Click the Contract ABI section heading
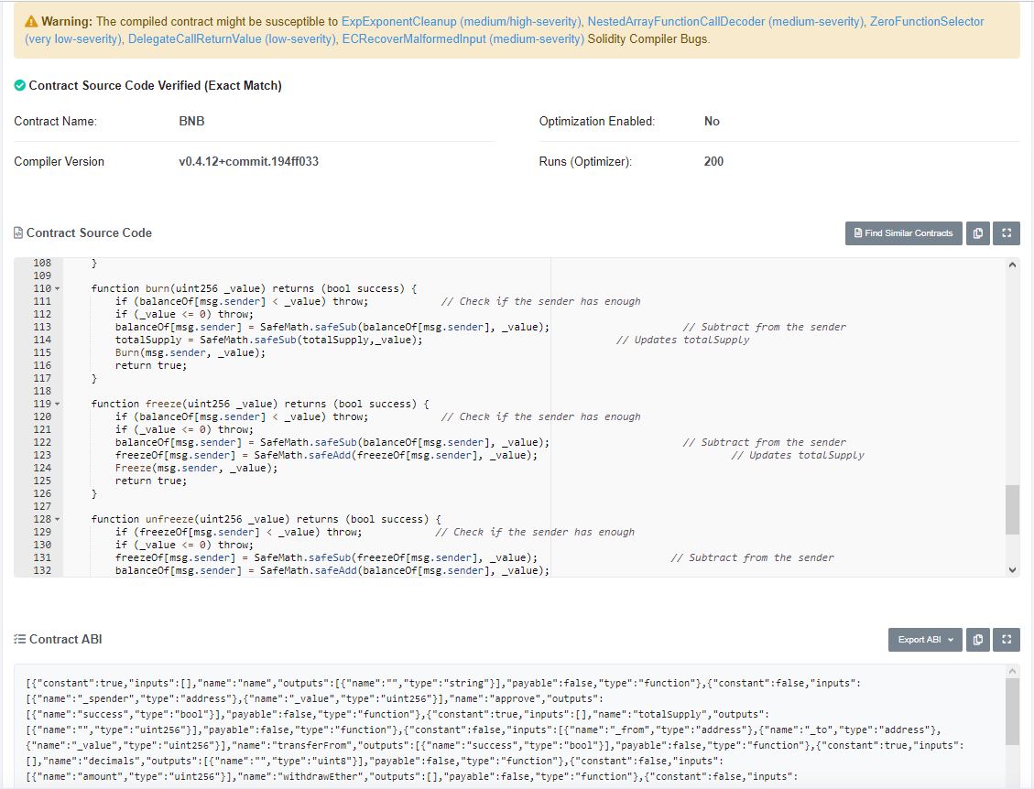Viewport: 1034px width, 789px height. pyautogui.click(x=65, y=640)
